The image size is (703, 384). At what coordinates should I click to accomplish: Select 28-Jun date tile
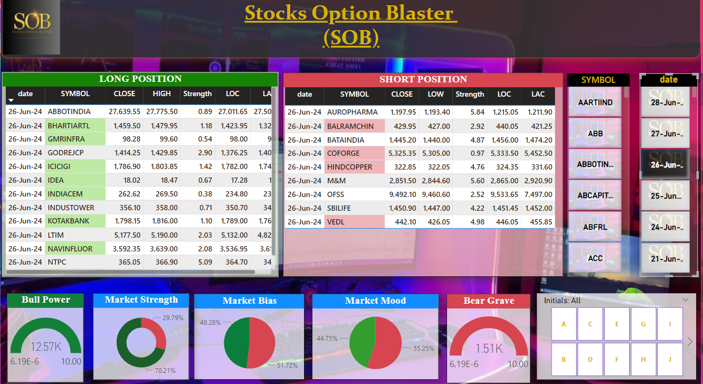[665, 102]
